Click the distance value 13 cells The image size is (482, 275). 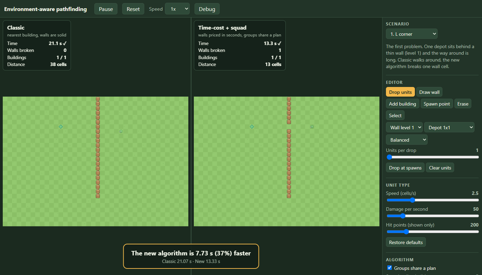click(273, 64)
